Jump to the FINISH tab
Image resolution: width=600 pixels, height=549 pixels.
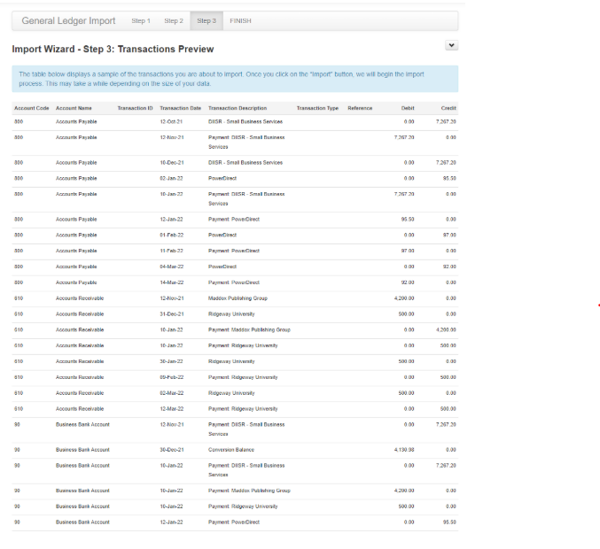coord(240,20)
